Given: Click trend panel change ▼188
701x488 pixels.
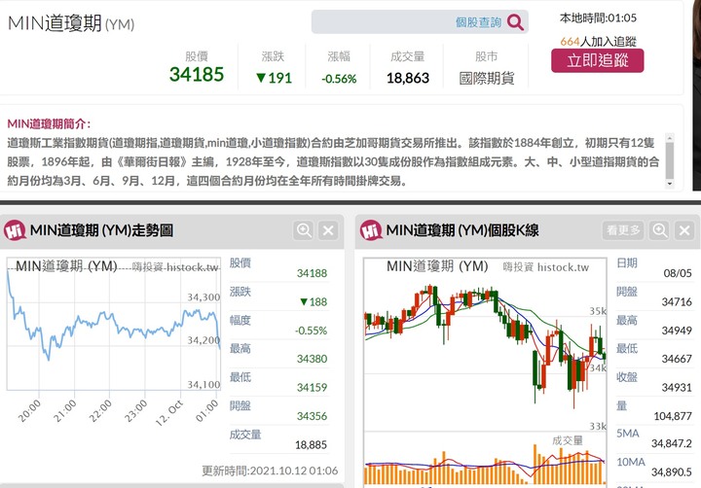Looking at the screenshot, I should (314, 301).
